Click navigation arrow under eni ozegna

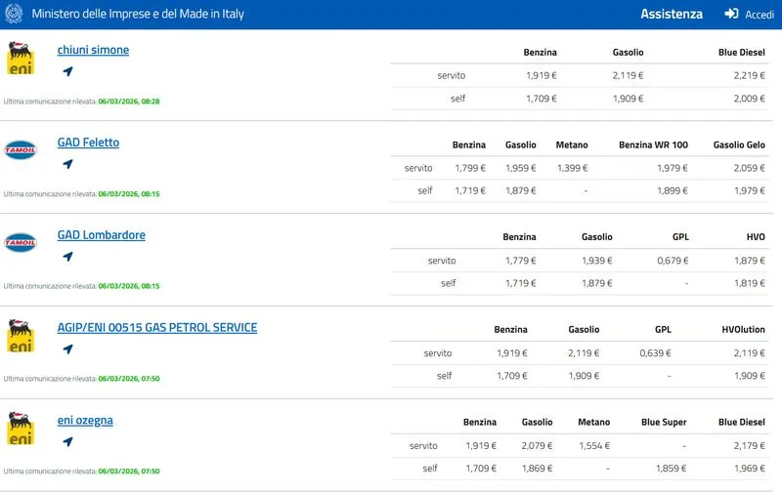(67, 442)
